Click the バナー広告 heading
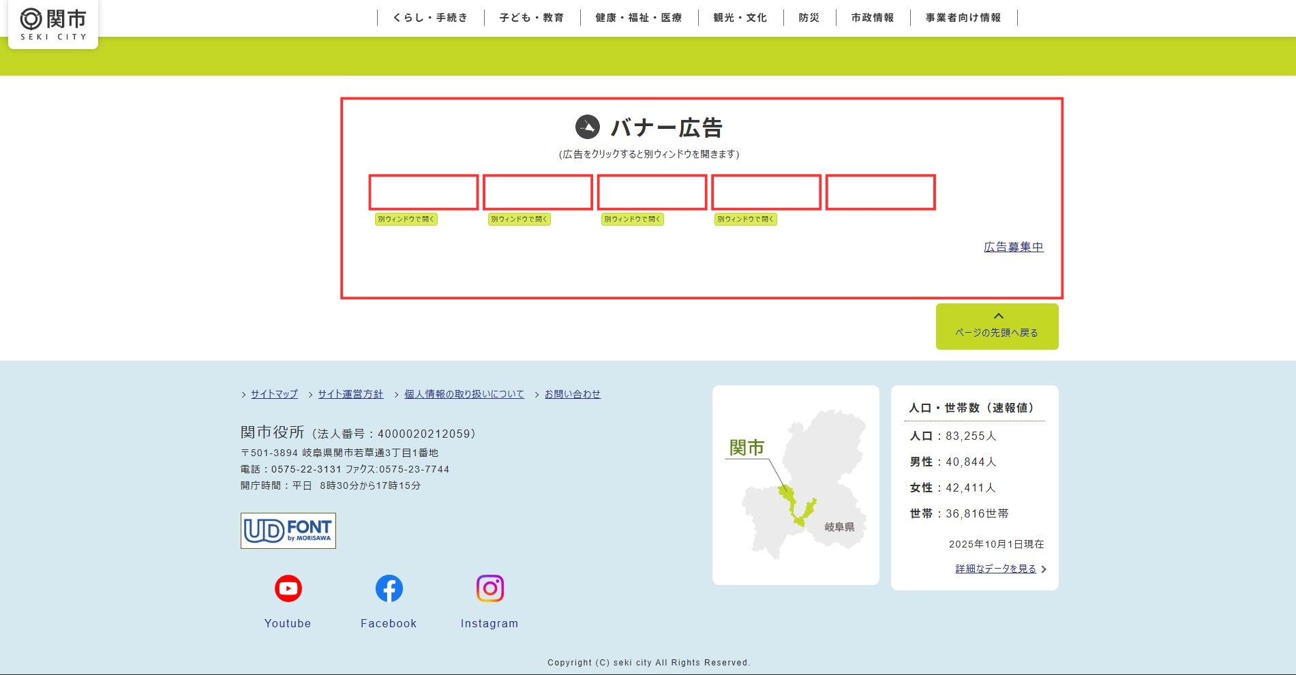This screenshot has width=1296, height=675. (x=666, y=127)
